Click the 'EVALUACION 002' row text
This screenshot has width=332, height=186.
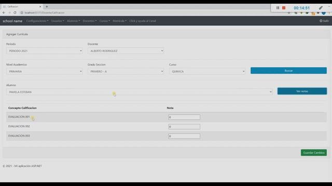click(x=19, y=126)
